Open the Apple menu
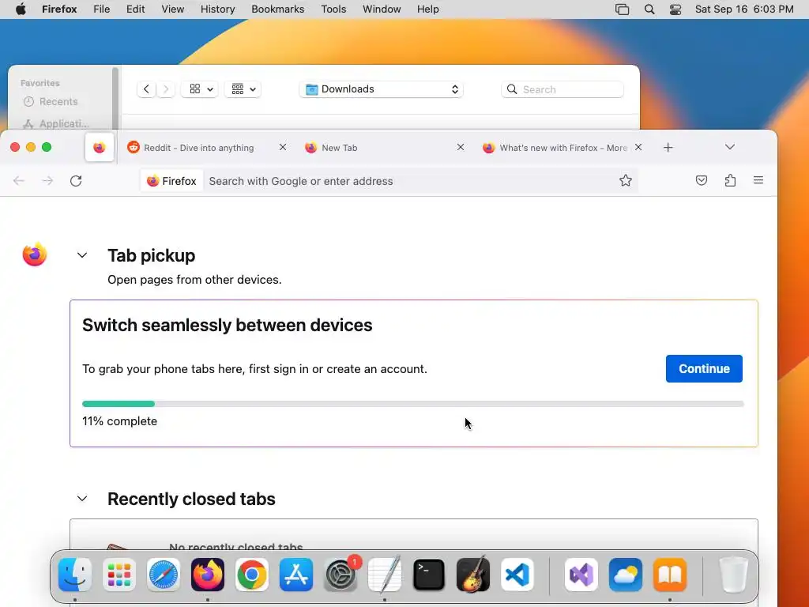 point(21,9)
